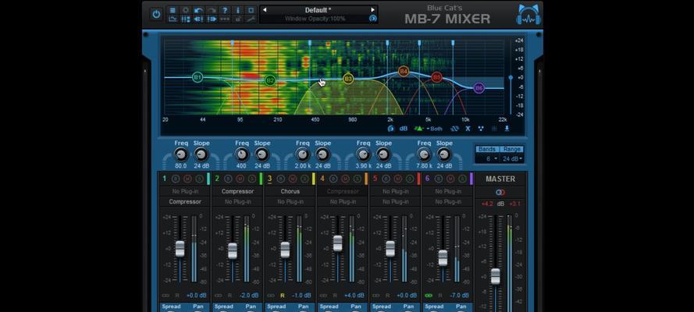694x312 pixels.
Task: Click the help question mark icon
Action: pos(225,10)
